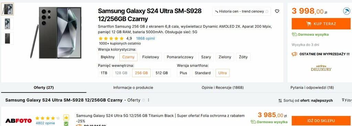352x126 pixels.
Task: Open Historia cen trend cenowy panel
Action: pos(241,11)
